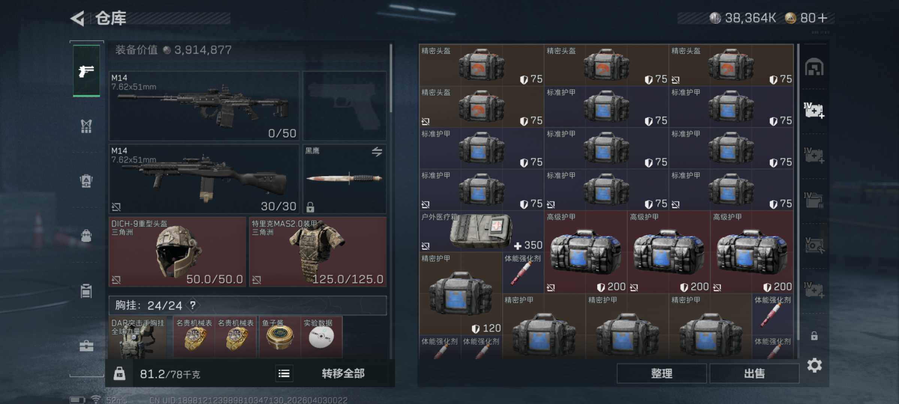Toggle the lock on the 黑鹰 knife slot
The image size is (899, 404).
pyautogui.click(x=310, y=207)
